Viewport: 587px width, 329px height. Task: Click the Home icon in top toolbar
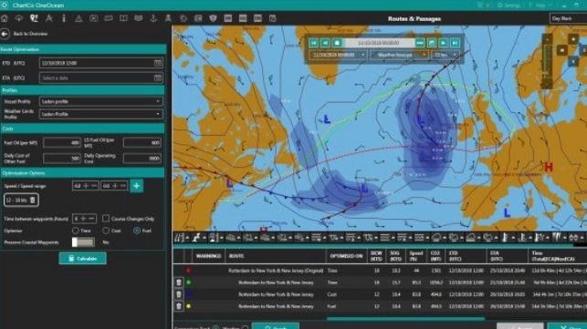click(5, 18)
